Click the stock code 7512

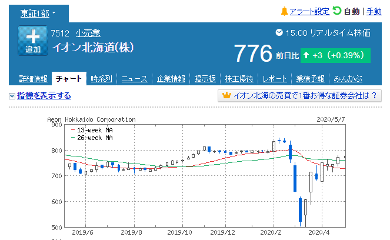[x=60, y=33]
